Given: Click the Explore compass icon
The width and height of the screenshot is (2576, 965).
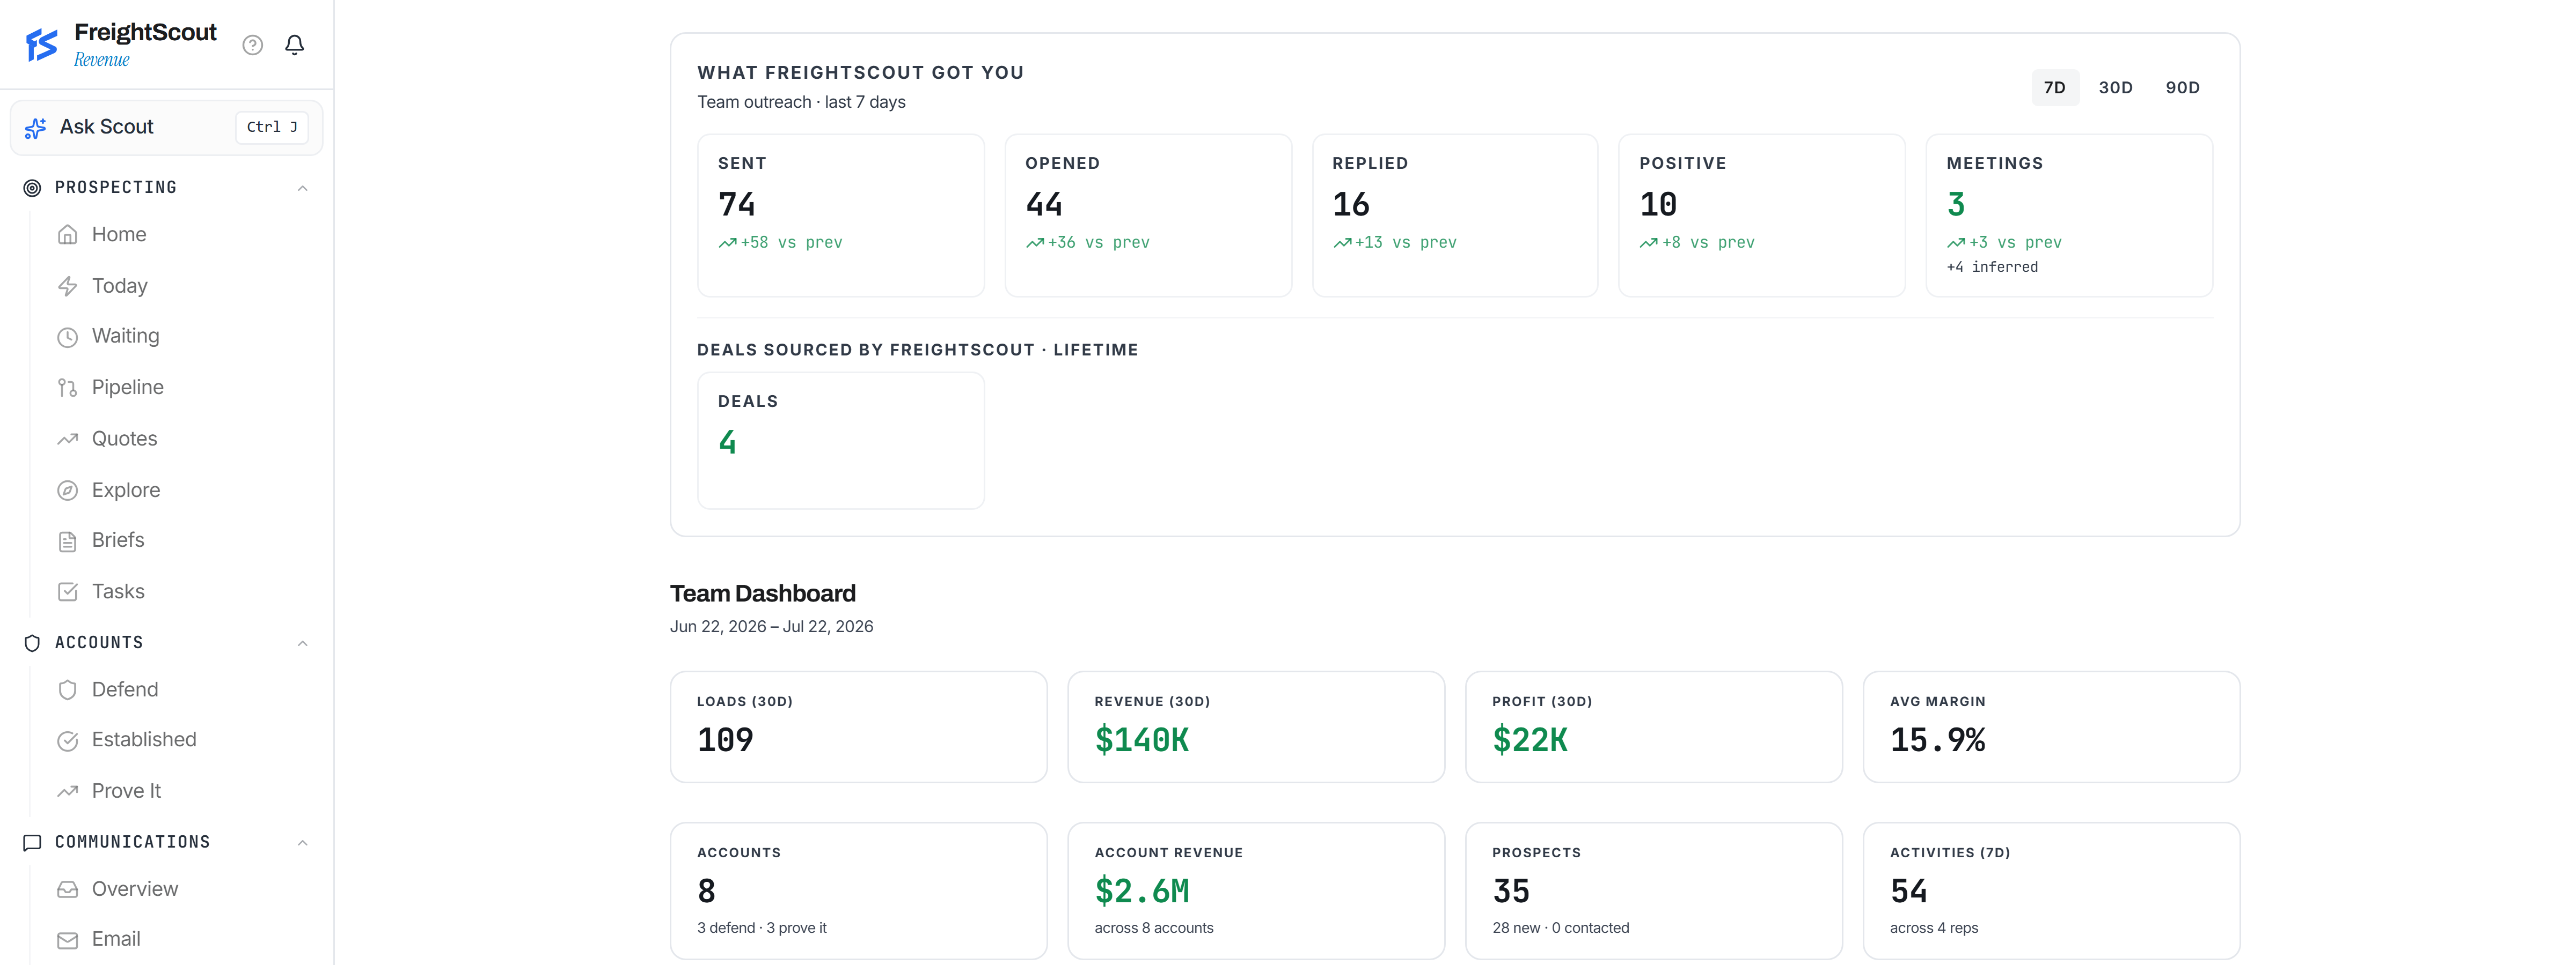Looking at the screenshot, I should click(67, 491).
